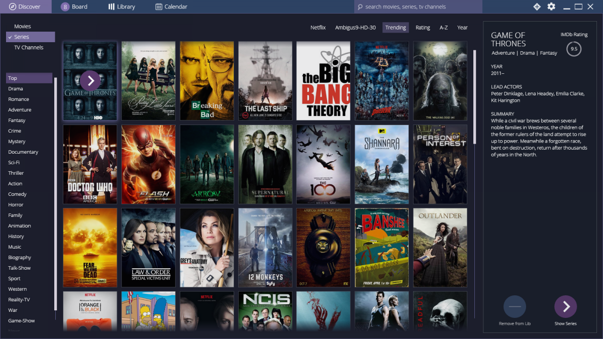The height and width of the screenshot is (339, 603).
Task: Select the Daredevil poster
Action: pos(381,81)
